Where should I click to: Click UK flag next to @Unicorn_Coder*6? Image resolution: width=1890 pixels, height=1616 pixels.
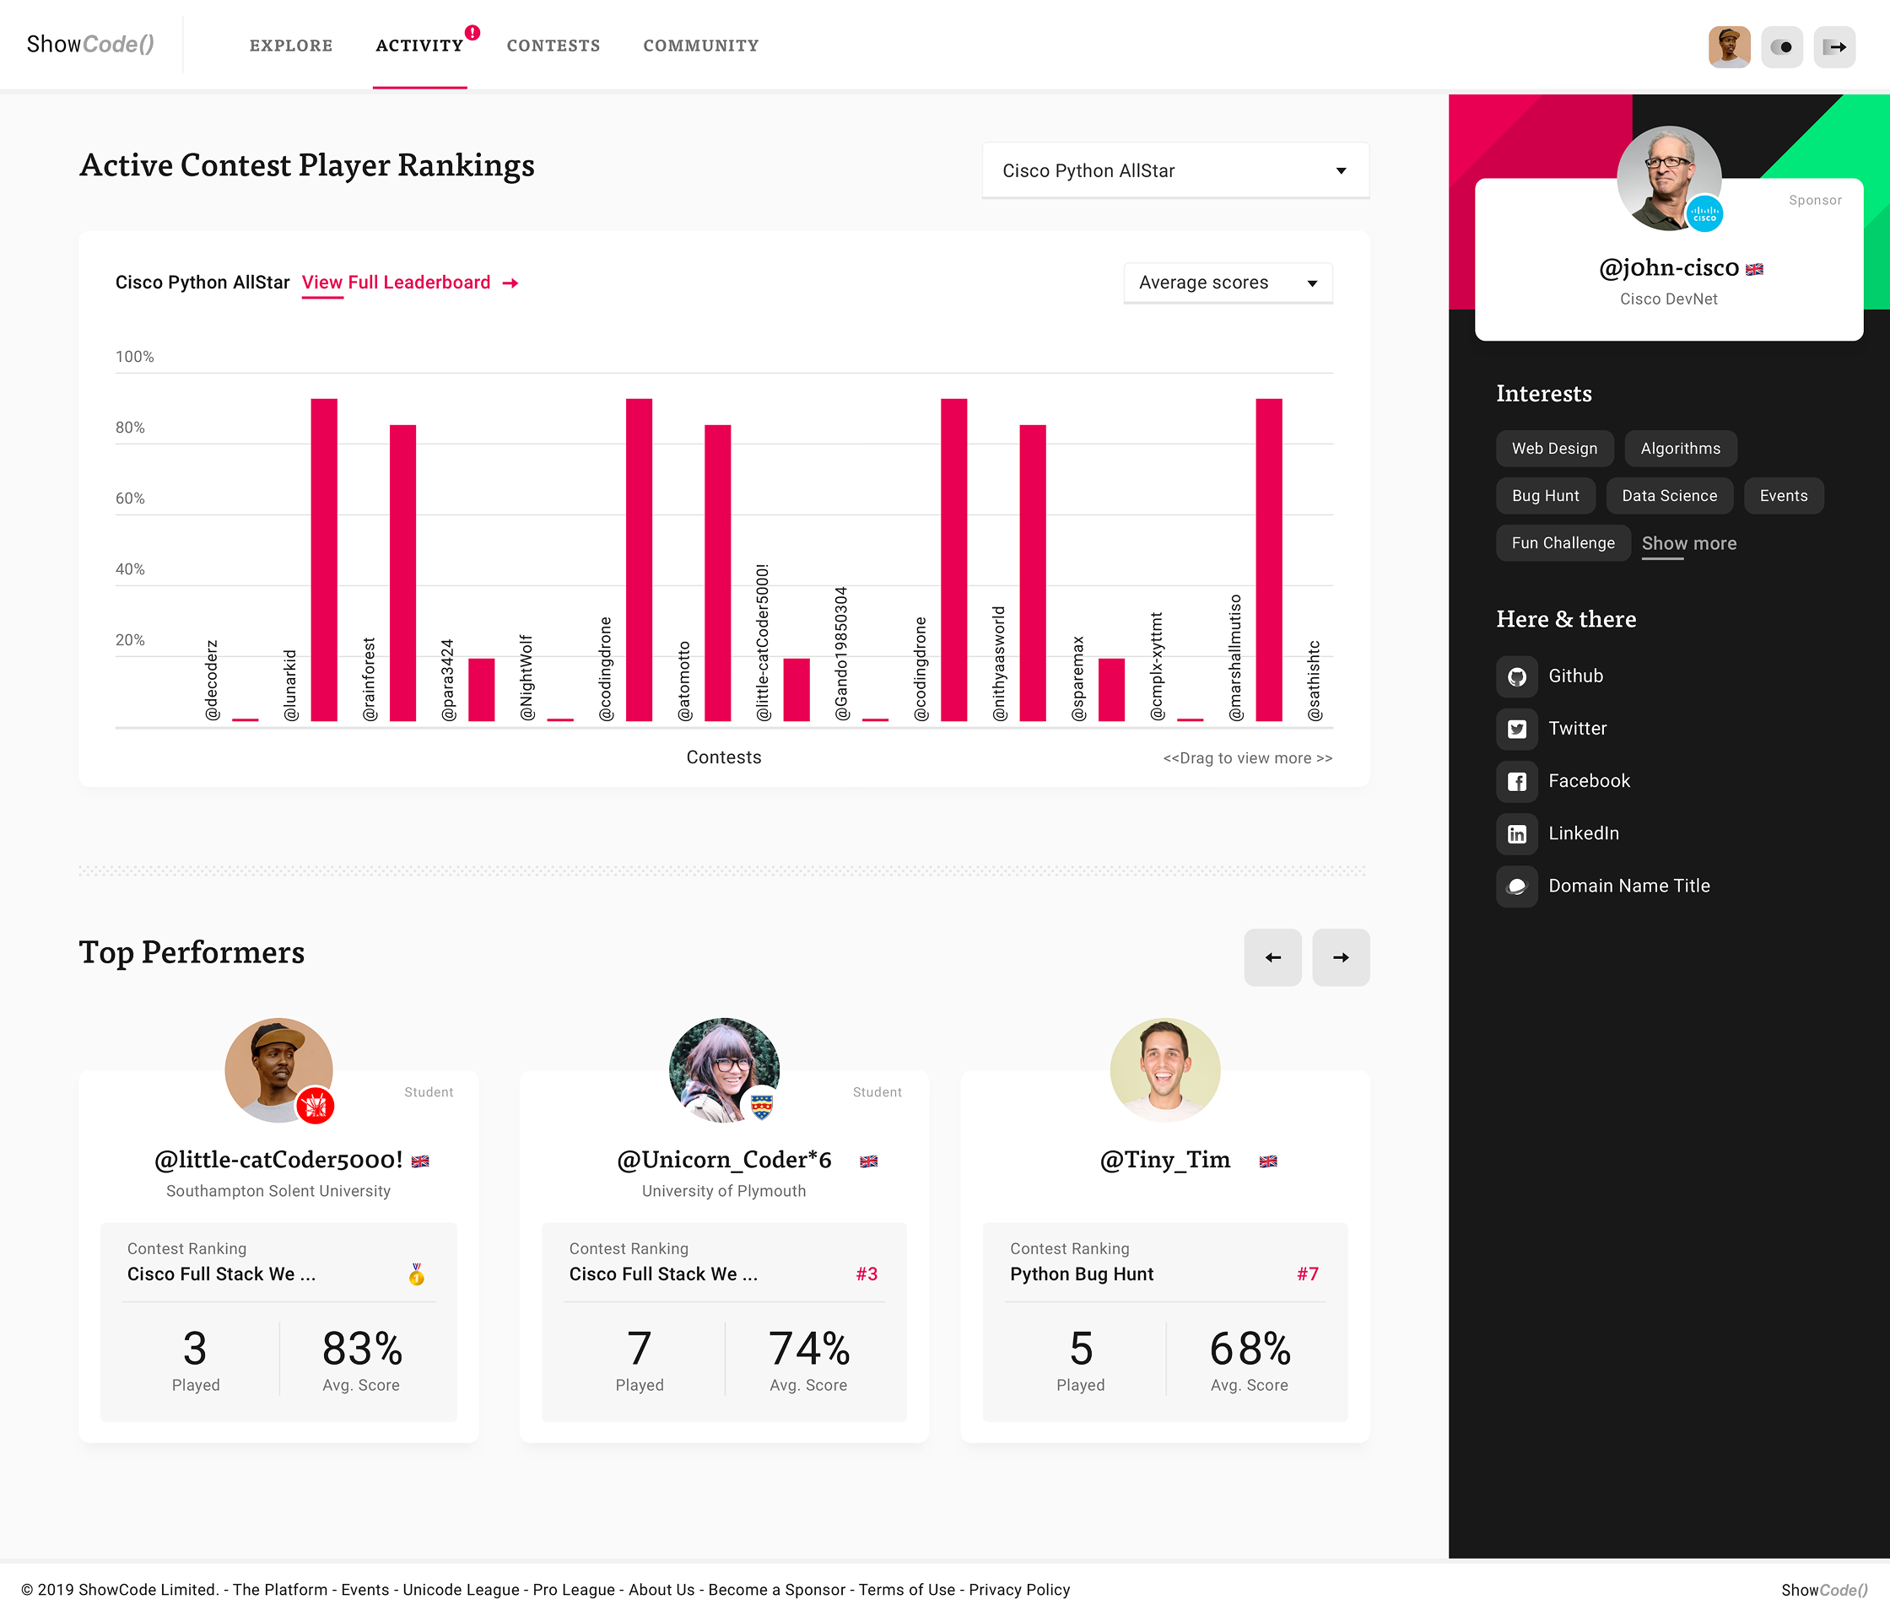tap(868, 1161)
